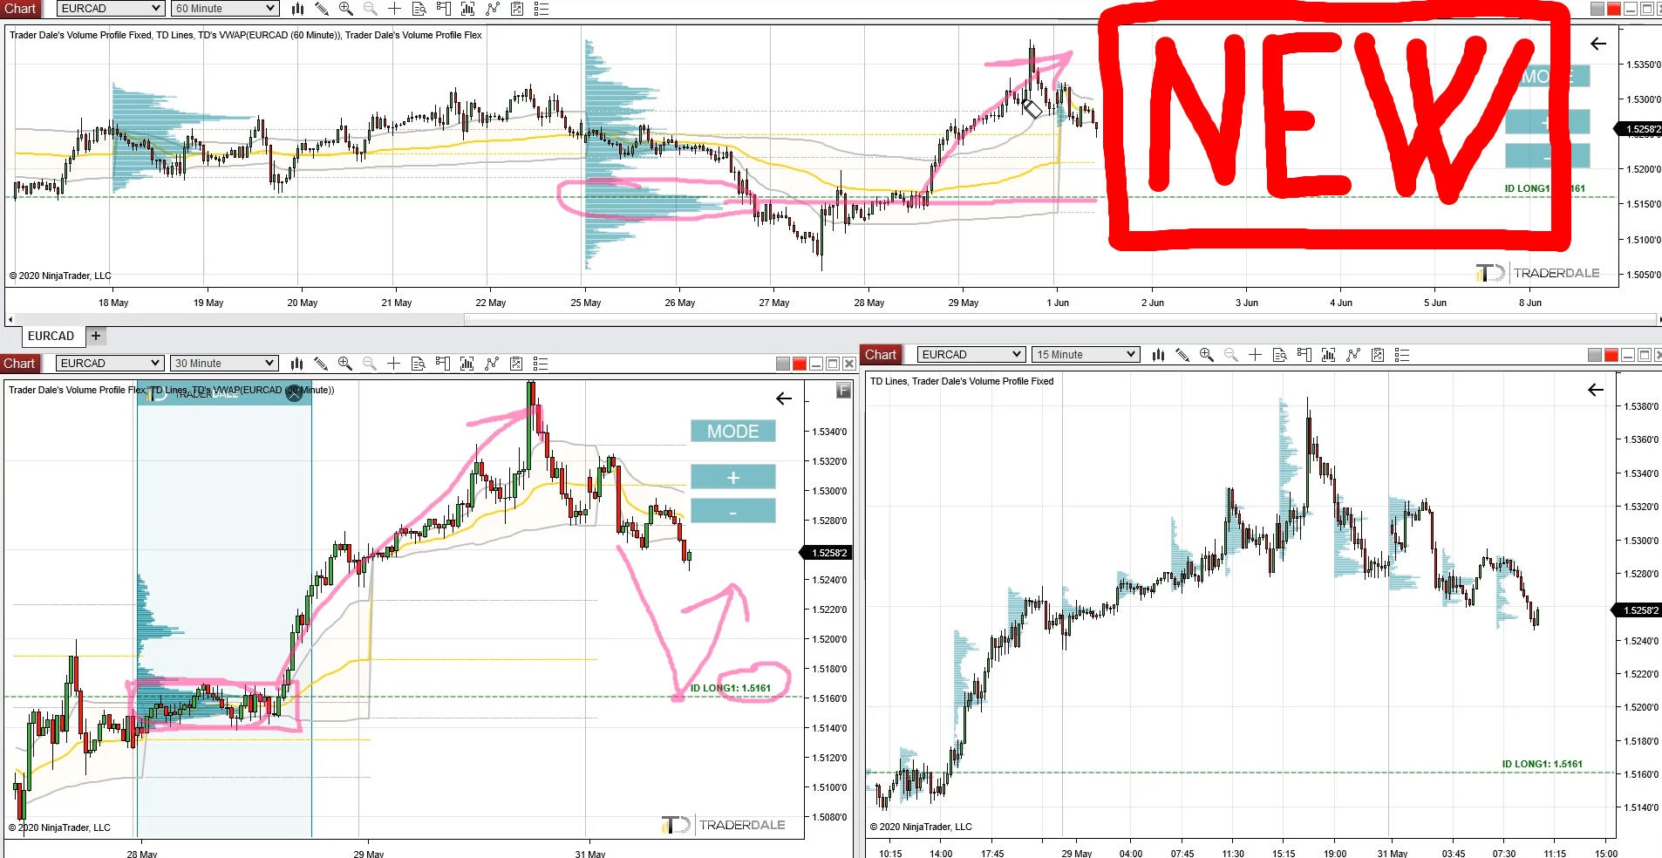Open bar type icon in 30 Minute chart toolbar

click(x=296, y=364)
